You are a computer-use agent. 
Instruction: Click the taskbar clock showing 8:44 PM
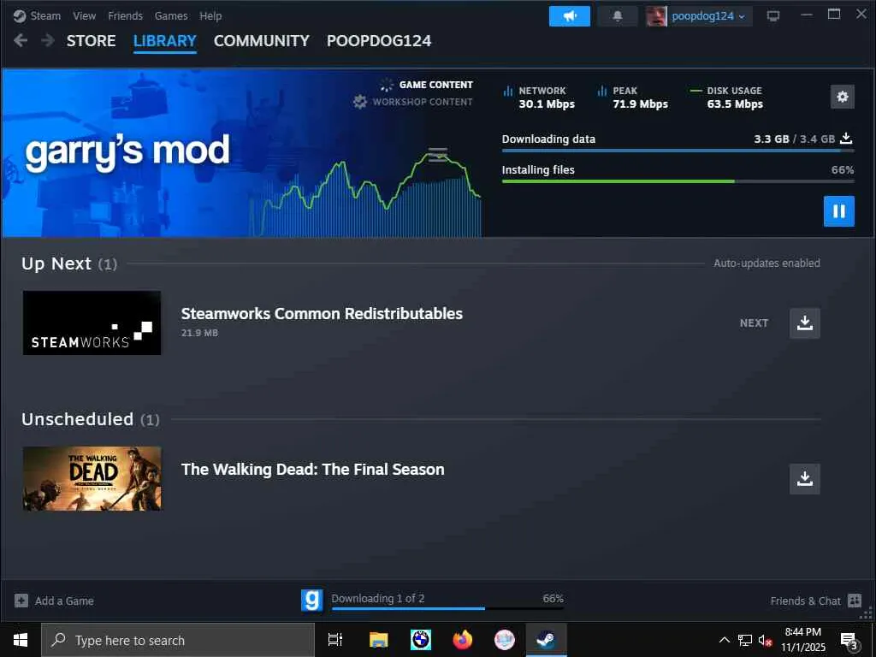[802, 640]
